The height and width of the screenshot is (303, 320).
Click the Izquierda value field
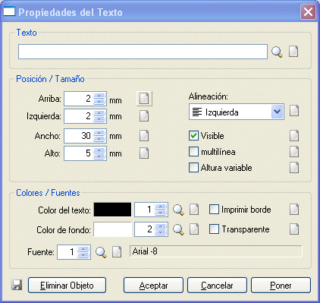(79, 116)
